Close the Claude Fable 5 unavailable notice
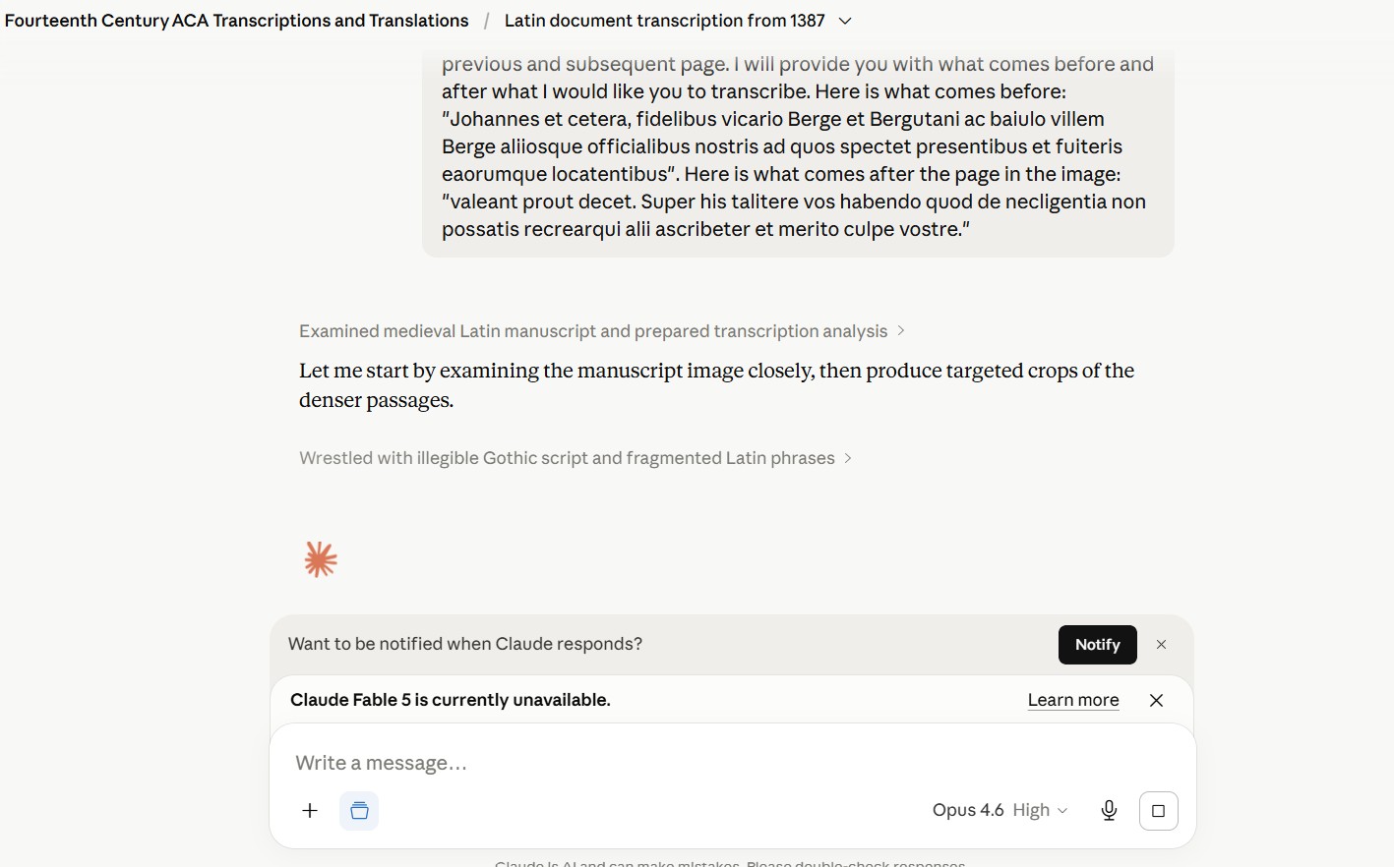Viewport: 1394px width, 867px height. 1157,700
